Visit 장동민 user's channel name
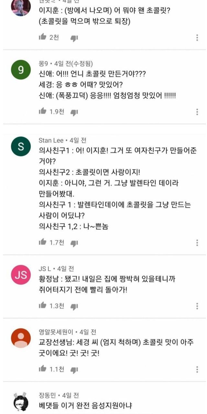Screen dimensions: 207x414 coord(48,395)
